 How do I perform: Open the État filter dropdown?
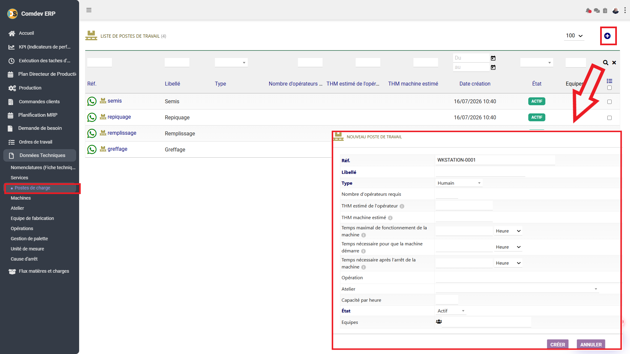(x=536, y=63)
